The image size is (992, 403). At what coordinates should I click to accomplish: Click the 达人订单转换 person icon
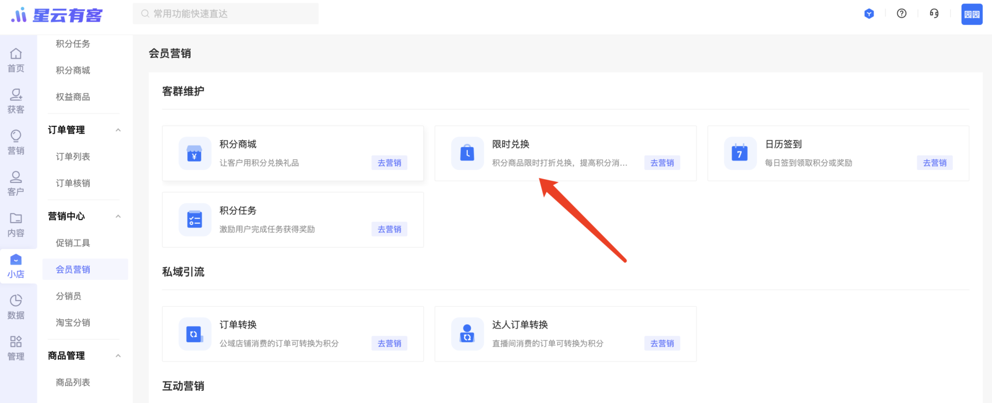pyautogui.click(x=467, y=334)
